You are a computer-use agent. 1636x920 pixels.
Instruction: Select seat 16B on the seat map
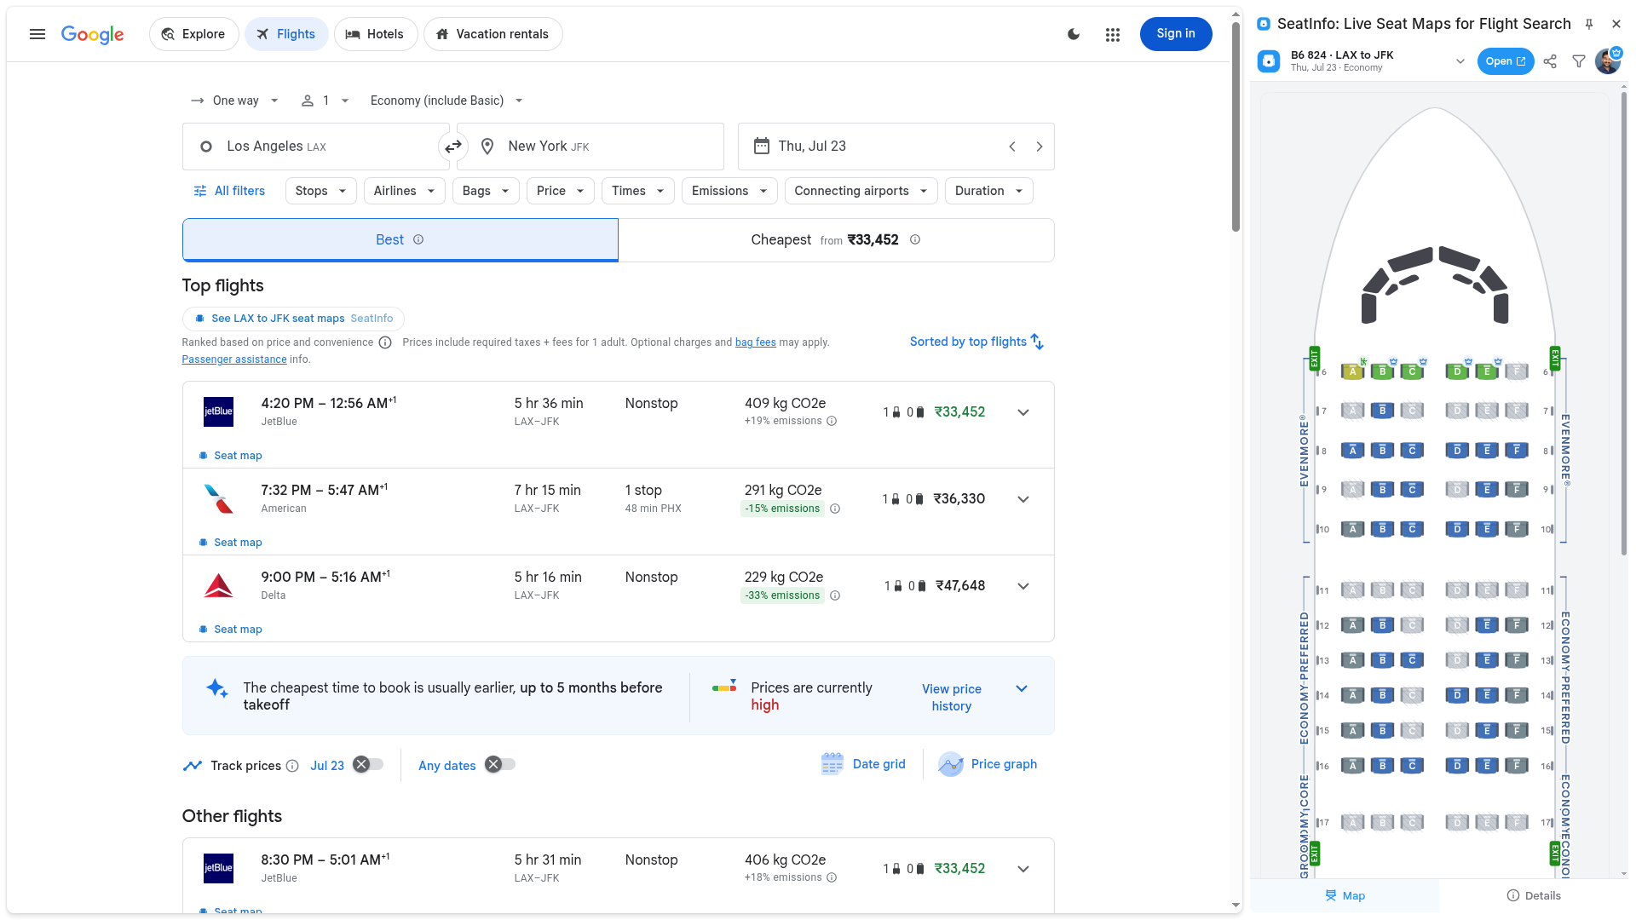(x=1382, y=766)
